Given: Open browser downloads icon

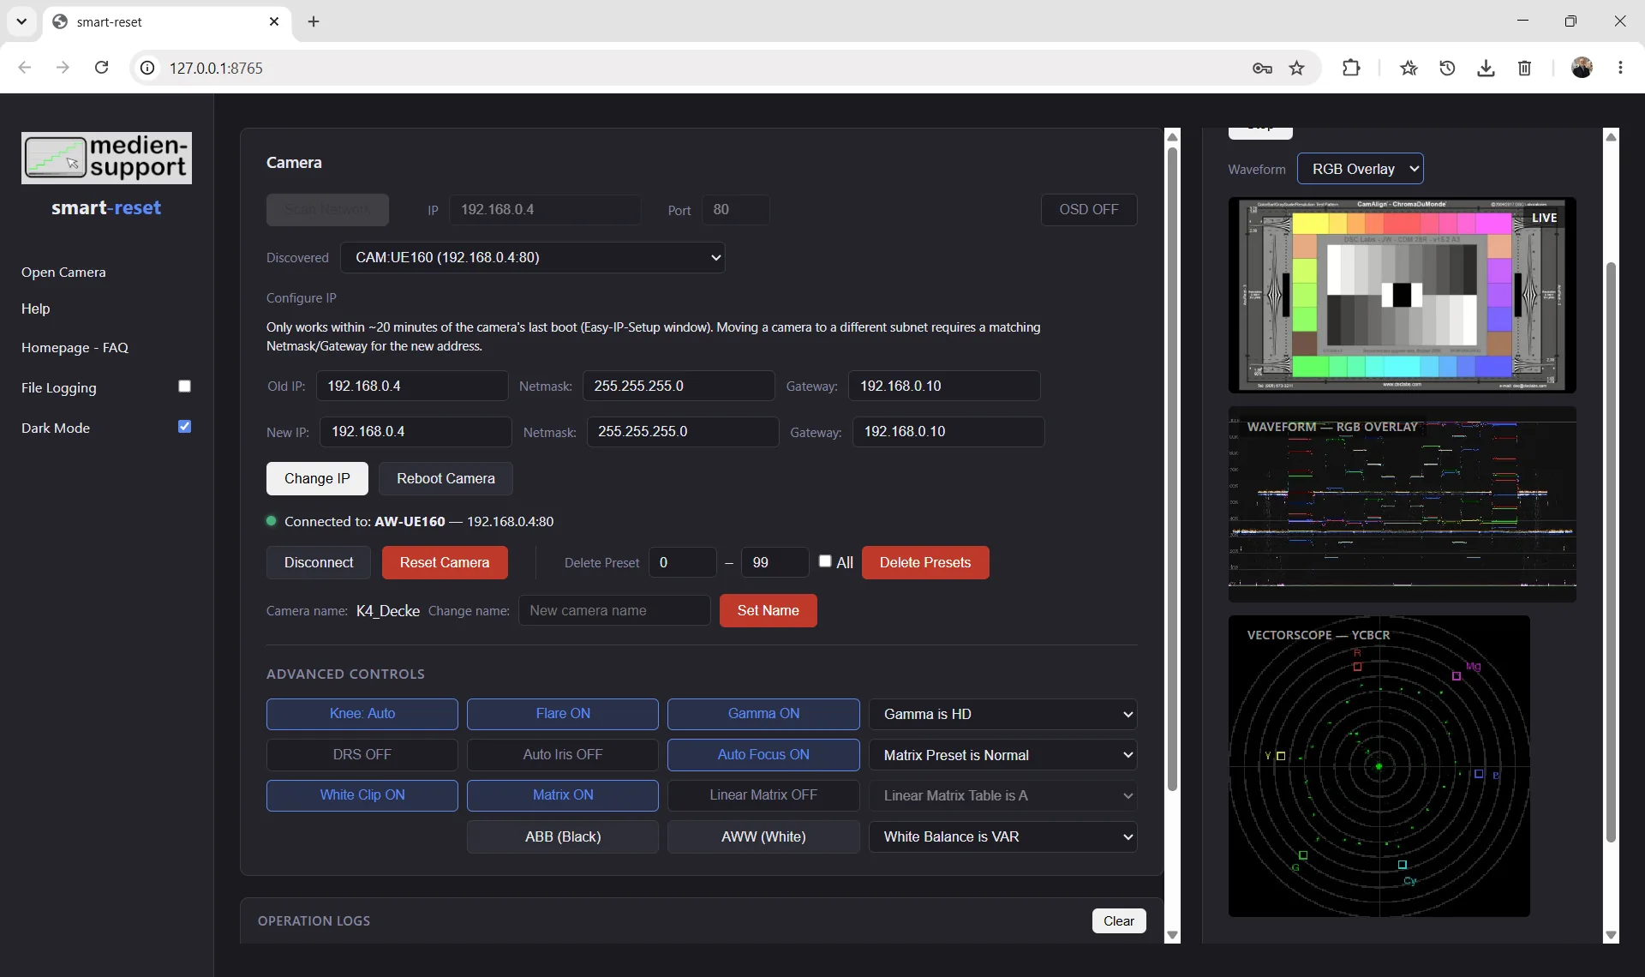Looking at the screenshot, I should pos(1486,68).
